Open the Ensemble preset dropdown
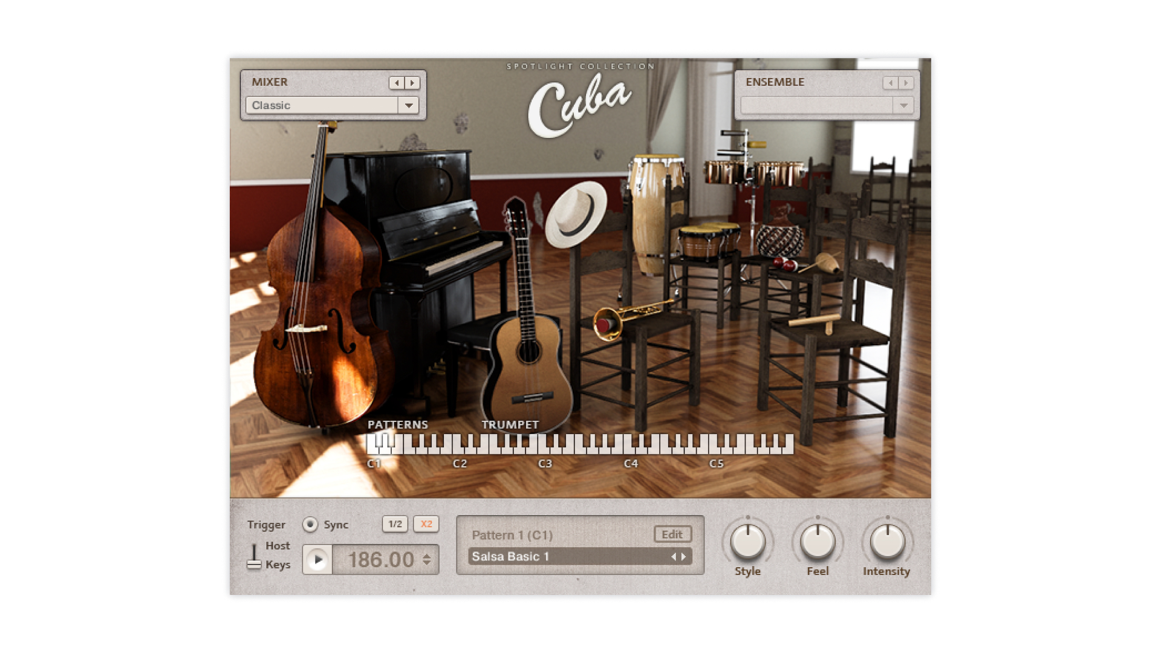The image size is (1161, 653). tap(903, 105)
